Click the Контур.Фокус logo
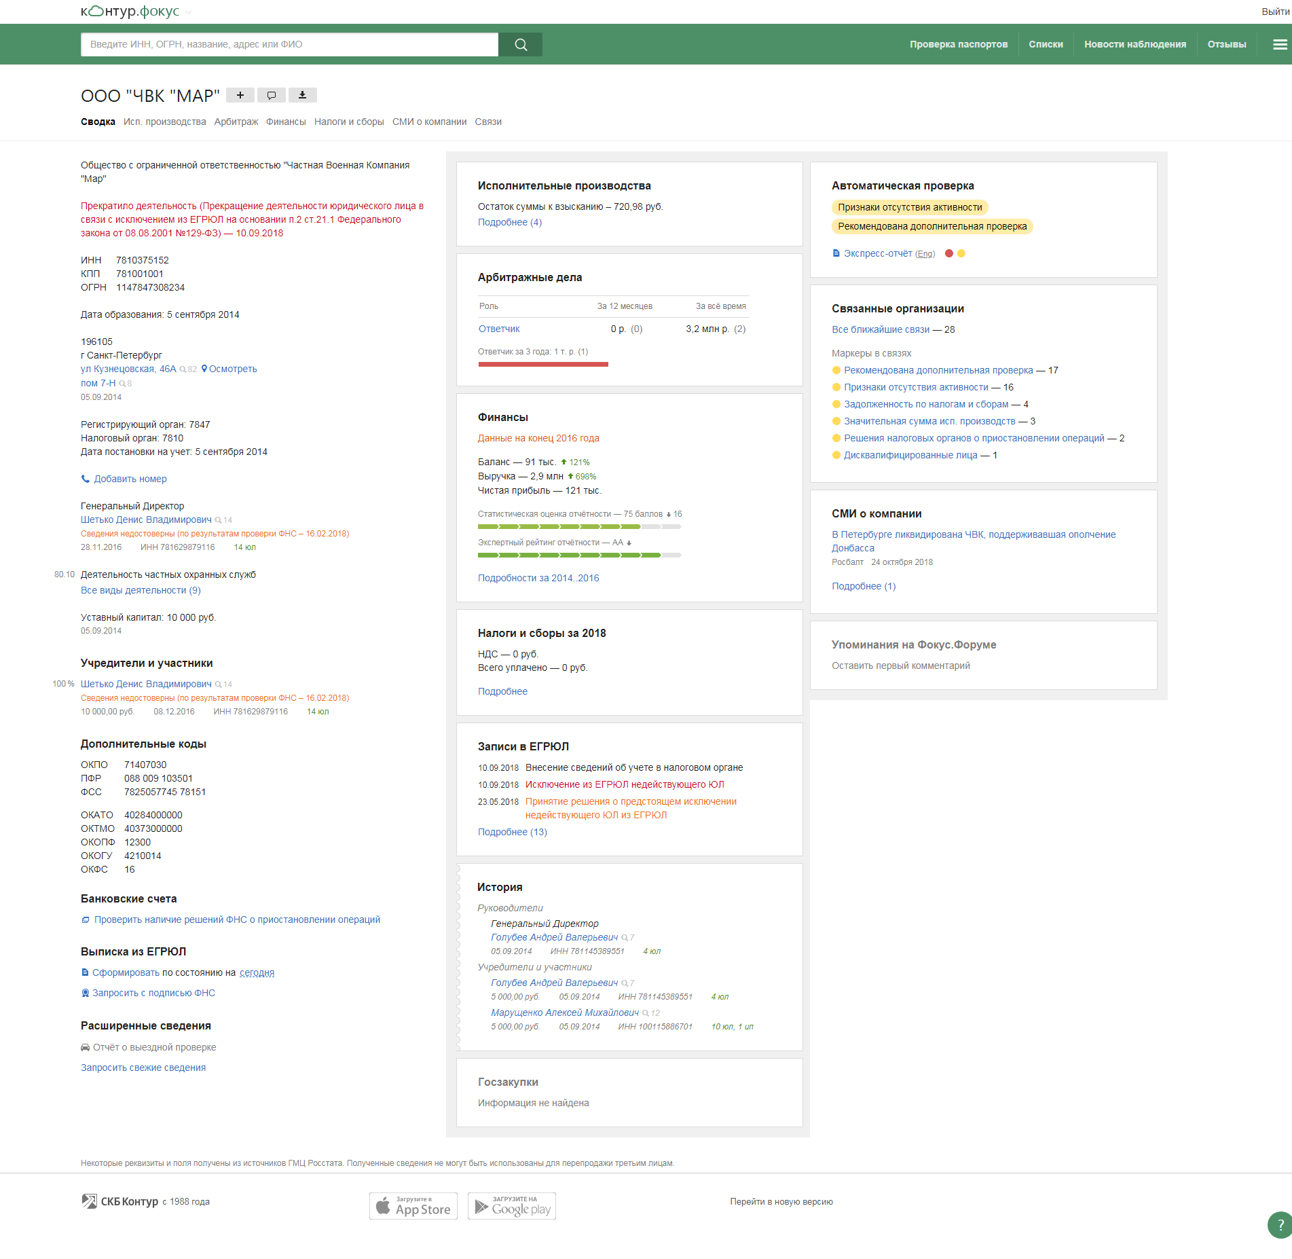Screen dimensions: 1292x1259 tap(130, 11)
